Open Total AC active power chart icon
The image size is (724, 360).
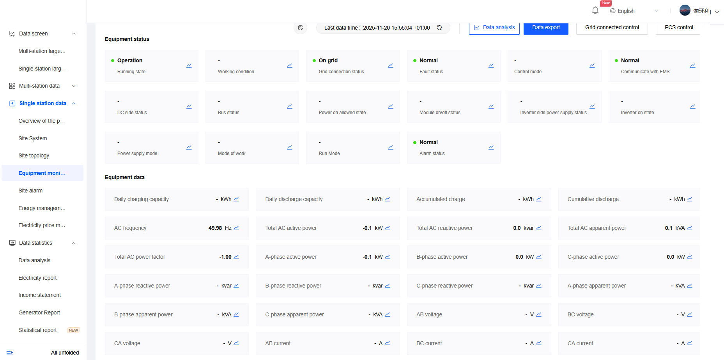coord(388,228)
